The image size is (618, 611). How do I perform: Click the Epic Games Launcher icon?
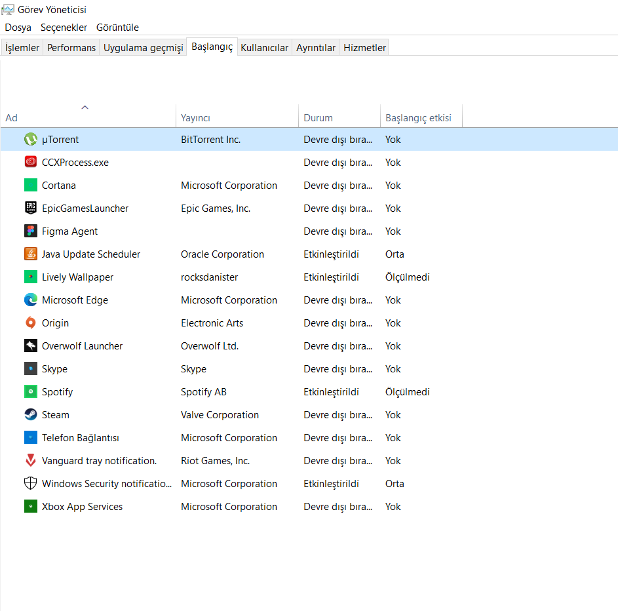pyautogui.click(x=31, y=208)
